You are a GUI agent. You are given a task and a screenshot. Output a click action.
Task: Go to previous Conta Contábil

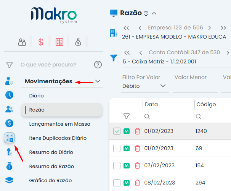[x=141, y=53]
